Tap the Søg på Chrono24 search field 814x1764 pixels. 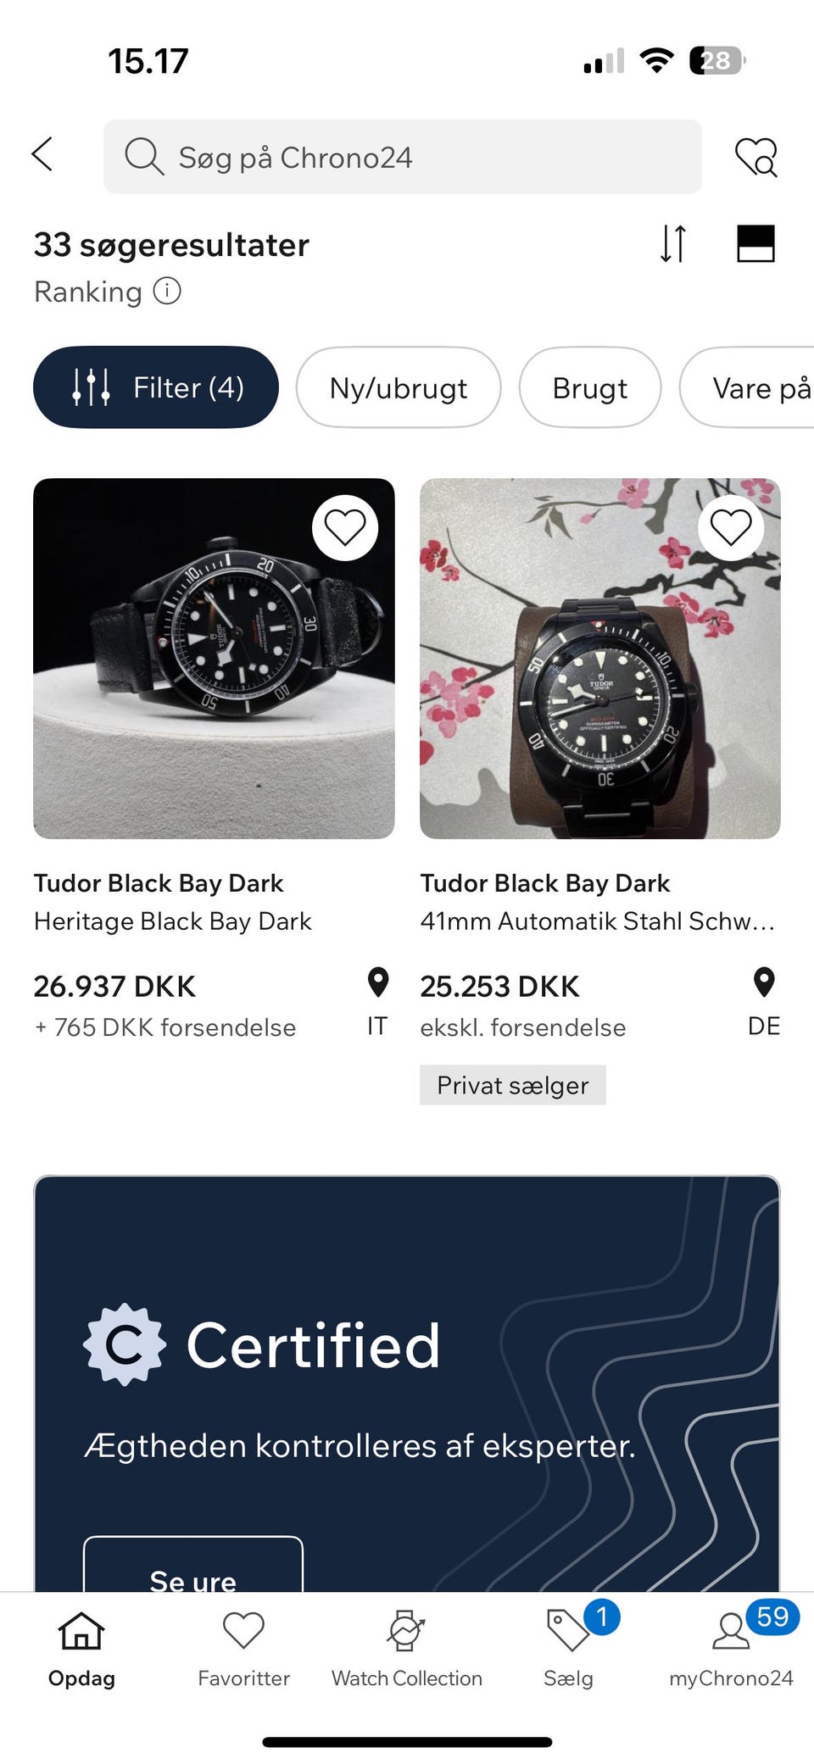(403, 157)
